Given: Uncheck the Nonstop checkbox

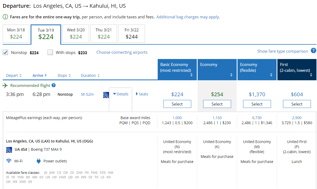Looking at the screenshot, I should coord(5,53).
